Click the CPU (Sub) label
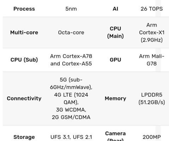 pos(24,60)
